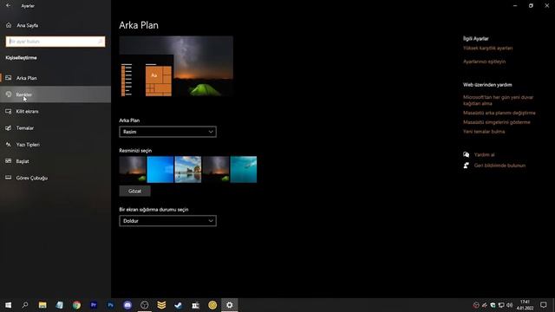Open 'Masaüstü arka planını değiştirme' link
Image resolution: width=555 pixels, height=312 pixels.
pos(499,113)
